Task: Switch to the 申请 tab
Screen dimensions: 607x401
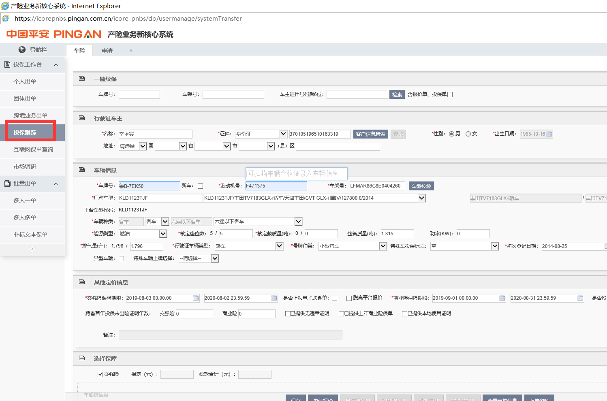Action: 107,51
